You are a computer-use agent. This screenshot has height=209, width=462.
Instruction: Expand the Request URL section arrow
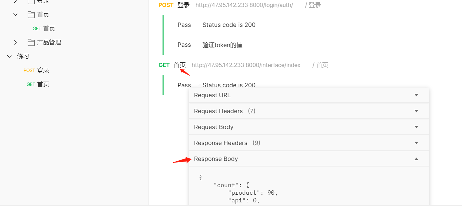(416, 95)
